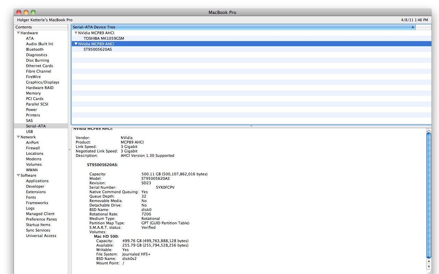The width and height of the screenshot is (439, 274).
Task: Click the GPT (GUID Partition Table) value
Action: click(x=165, y=223)
